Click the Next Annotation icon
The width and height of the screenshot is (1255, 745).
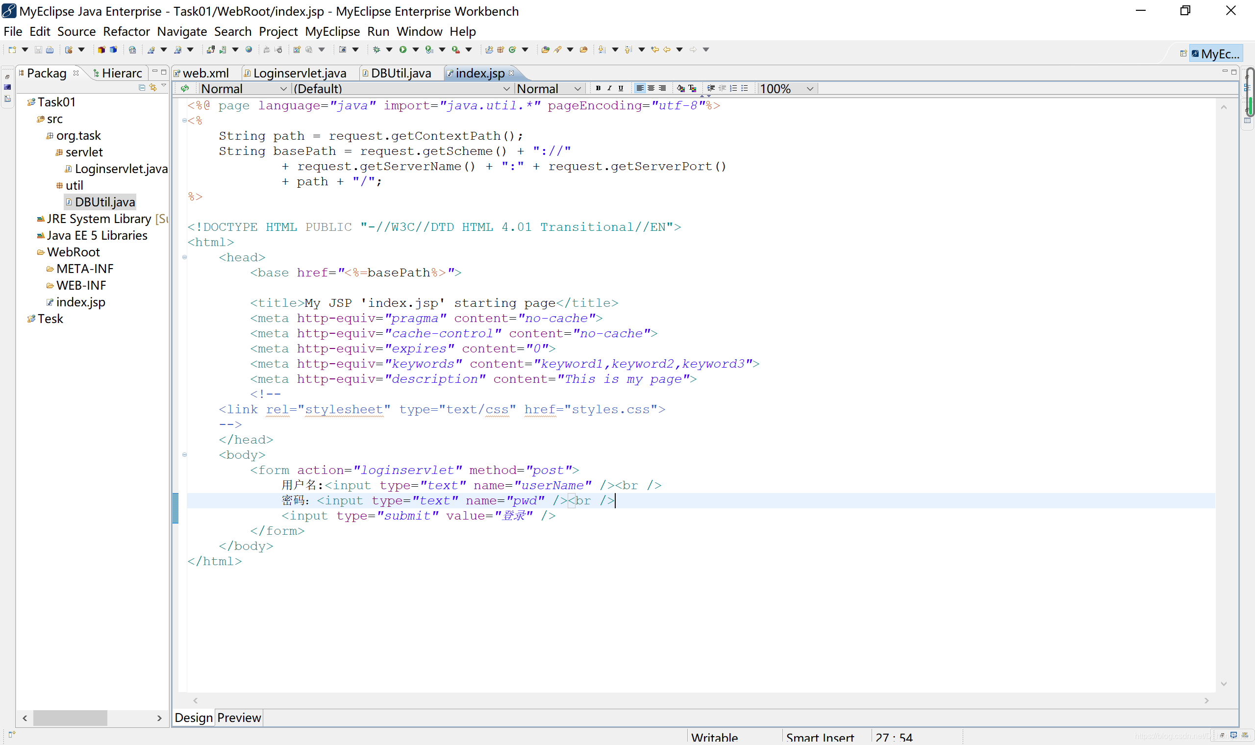pos(602,50)
